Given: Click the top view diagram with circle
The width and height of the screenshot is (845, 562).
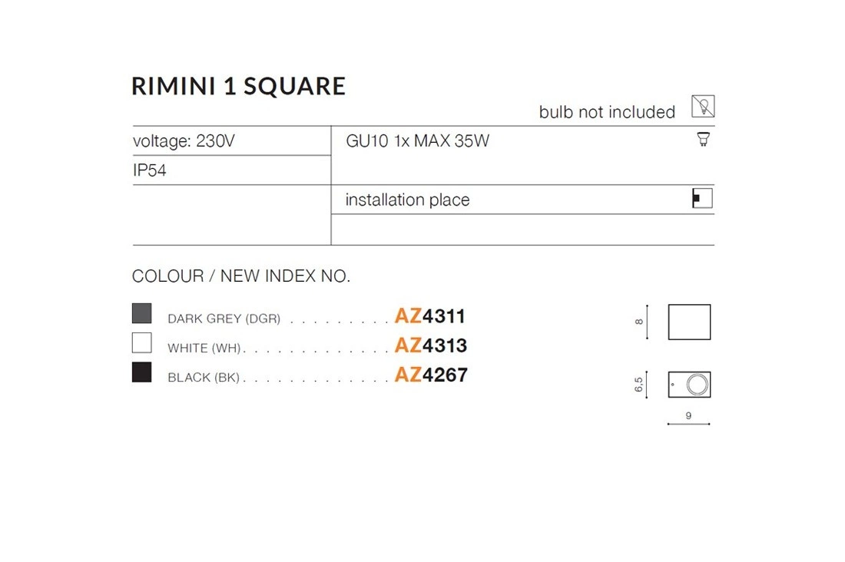Looking at the screenshot, I should (689, 385).
